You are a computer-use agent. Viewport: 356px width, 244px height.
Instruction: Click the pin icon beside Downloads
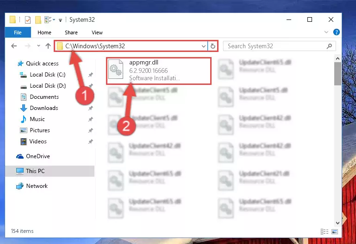tap(91, 108)
